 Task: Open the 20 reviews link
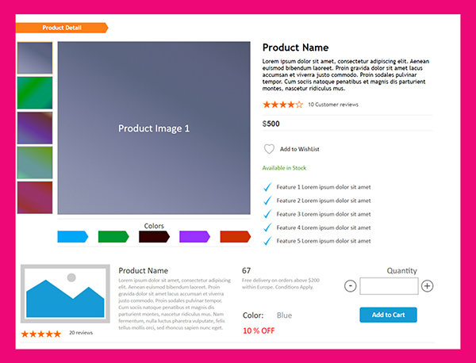pyautogui.click(x=81, y=333)
